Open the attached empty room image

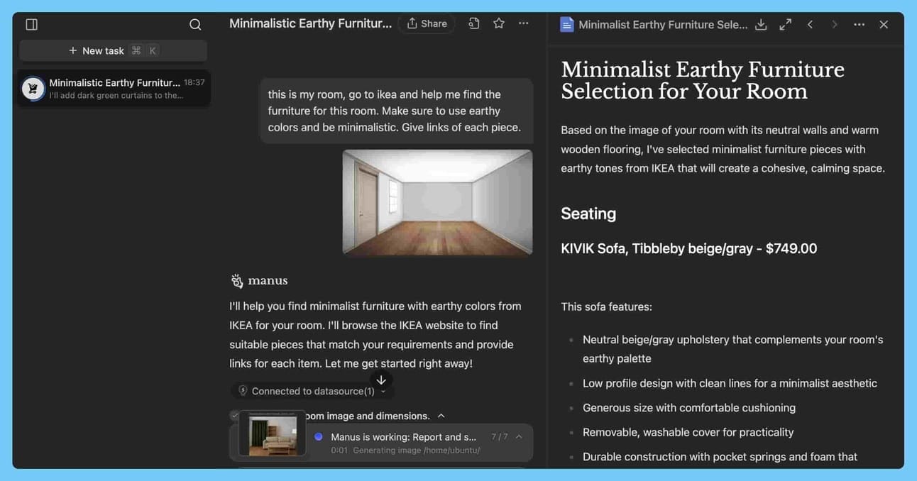click(x=437, y=202)
